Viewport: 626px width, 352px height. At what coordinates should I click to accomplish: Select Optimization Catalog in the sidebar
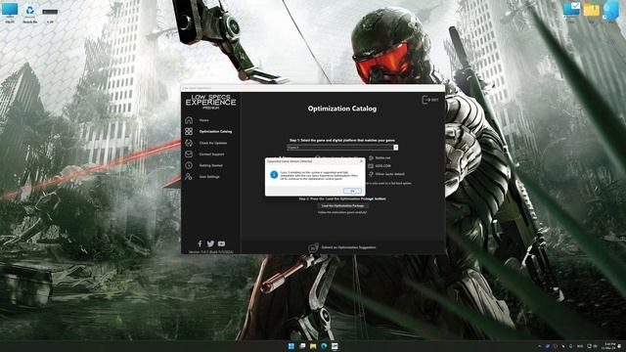click(215, 131)
